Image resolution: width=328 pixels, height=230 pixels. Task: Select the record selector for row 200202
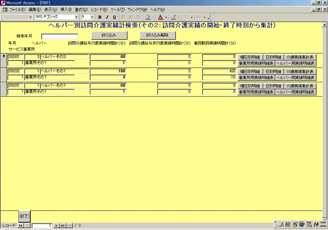pos(4,74)
